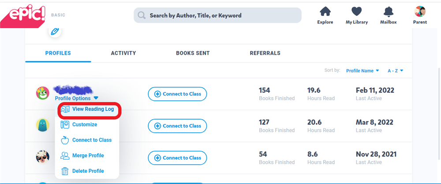
Task: Open the A - Z order dropdown
Action: (396, 71)
